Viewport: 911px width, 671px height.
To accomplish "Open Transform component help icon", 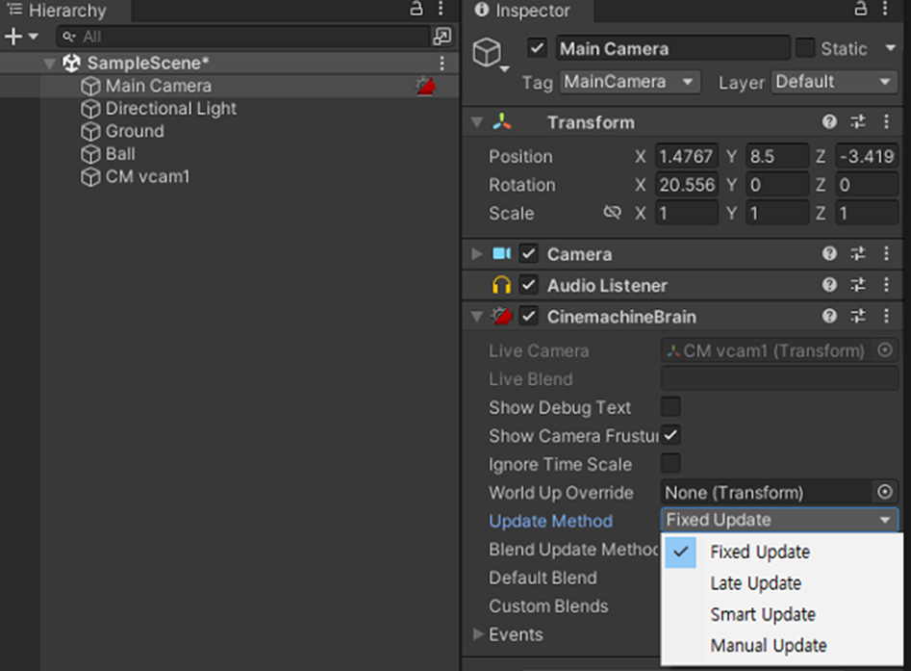I will point(829,121).
